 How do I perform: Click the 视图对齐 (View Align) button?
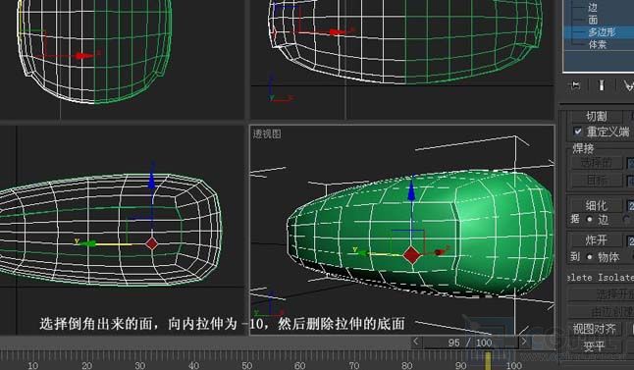click(595, 329)
